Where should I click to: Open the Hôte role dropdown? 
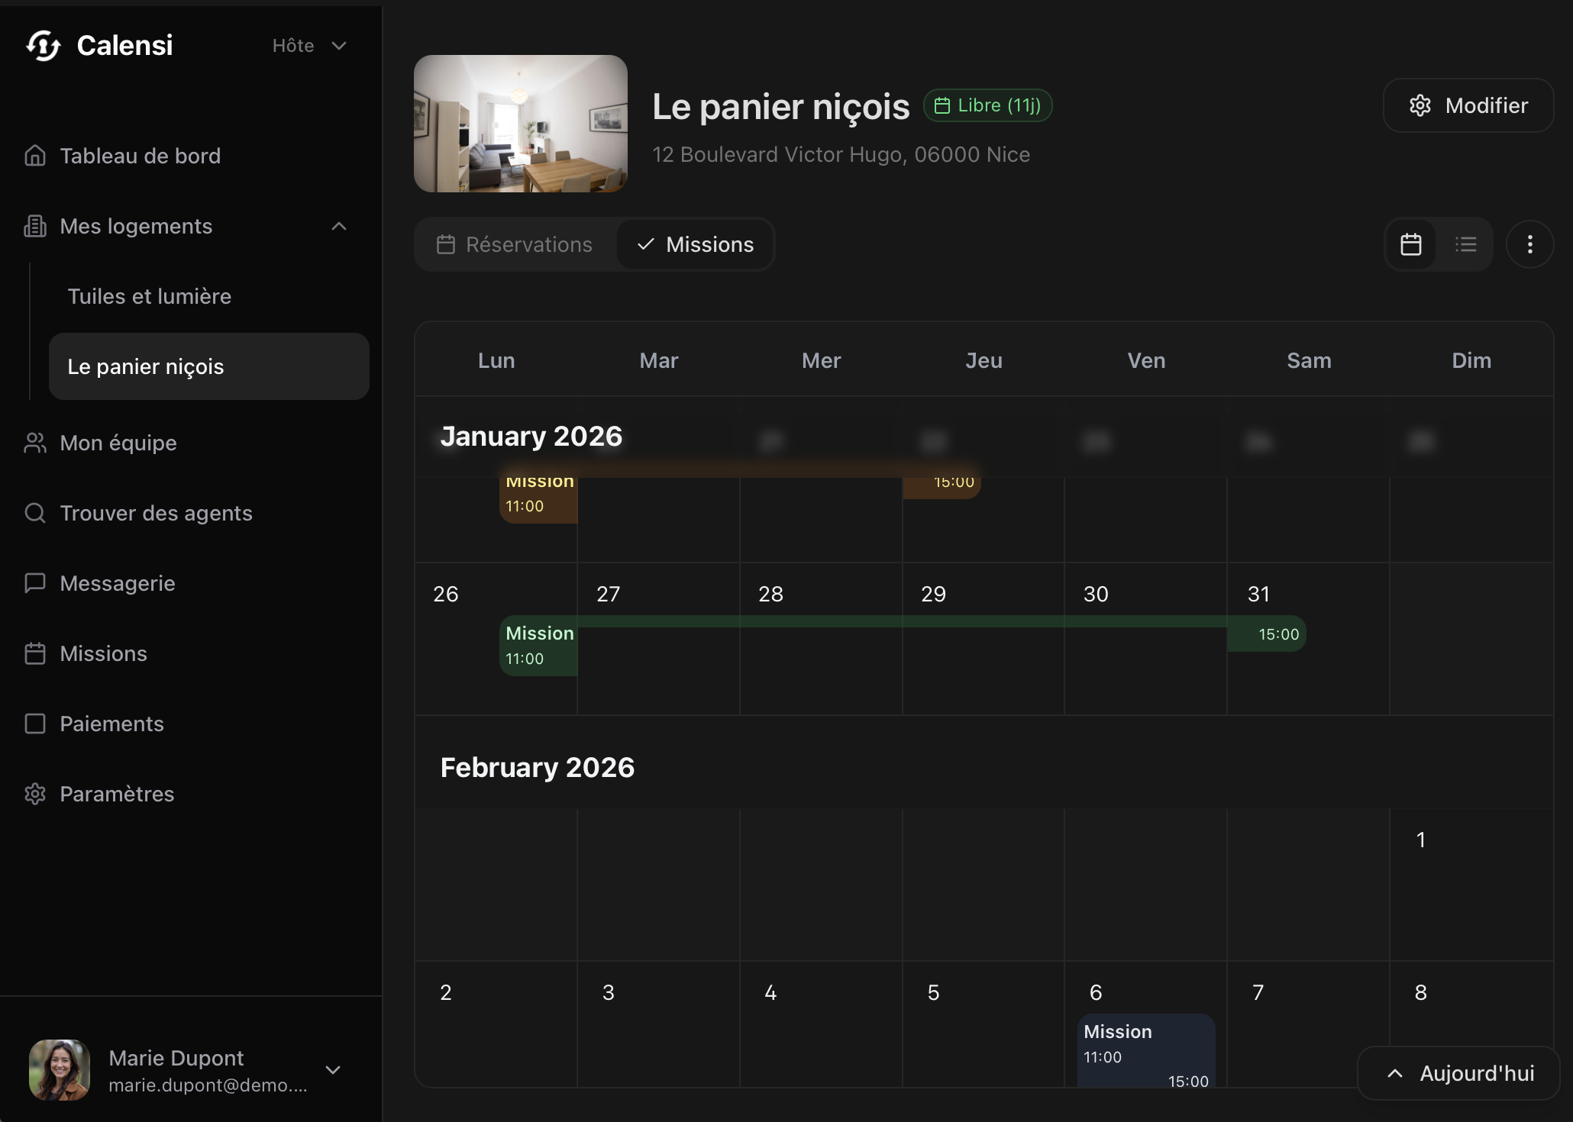(x=309, y=46)
